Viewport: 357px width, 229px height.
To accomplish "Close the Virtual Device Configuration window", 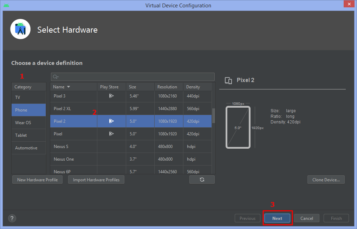I will click(x=349, y=4).
